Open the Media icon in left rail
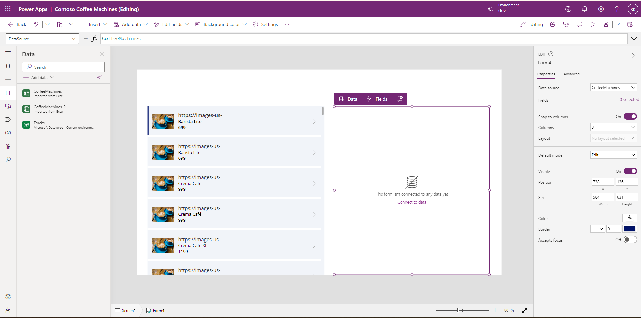The height and width of the screenshot is (318, 641). pyautogui.click(x=8, y=106)
